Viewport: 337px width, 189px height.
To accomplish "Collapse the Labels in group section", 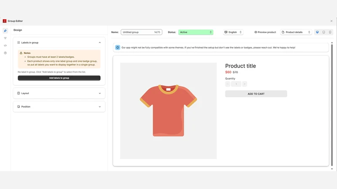I will tap(100, 42).
